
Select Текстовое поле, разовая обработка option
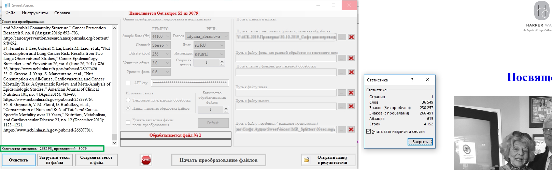128,100
